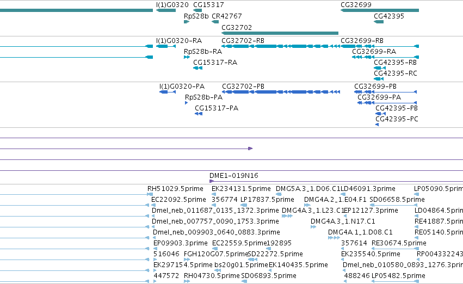Click the DME1-019N16 clone label
Image resolution: width=463 pixels, height=284 pixels.
[234, 175]
